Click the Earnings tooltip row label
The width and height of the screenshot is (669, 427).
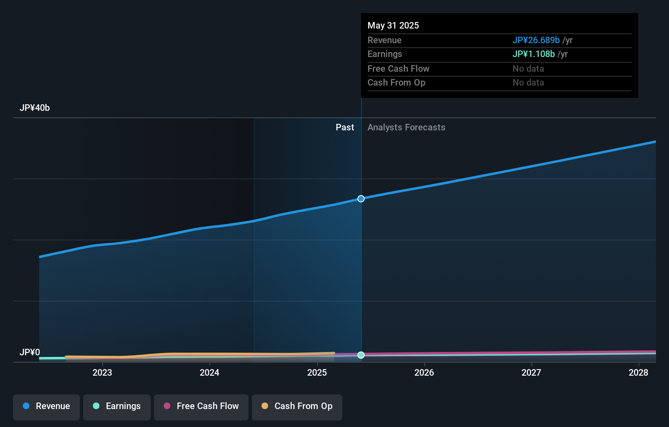[x=385, y=54]
